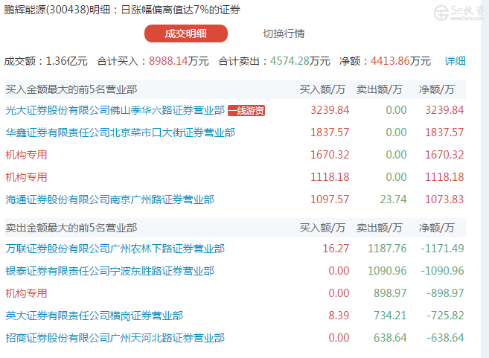Click net amount -1171.49 in 万联证券 row
Image resolution: width=489 pixels, height=358 pixels.
pyautogui.click(x=442, y=249)
